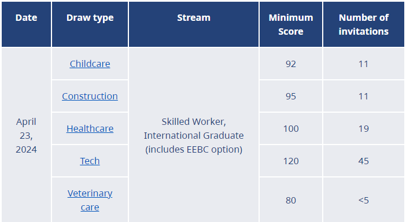
Task: Select Childcare minimum score 92 cell
Action: (291, 64)
